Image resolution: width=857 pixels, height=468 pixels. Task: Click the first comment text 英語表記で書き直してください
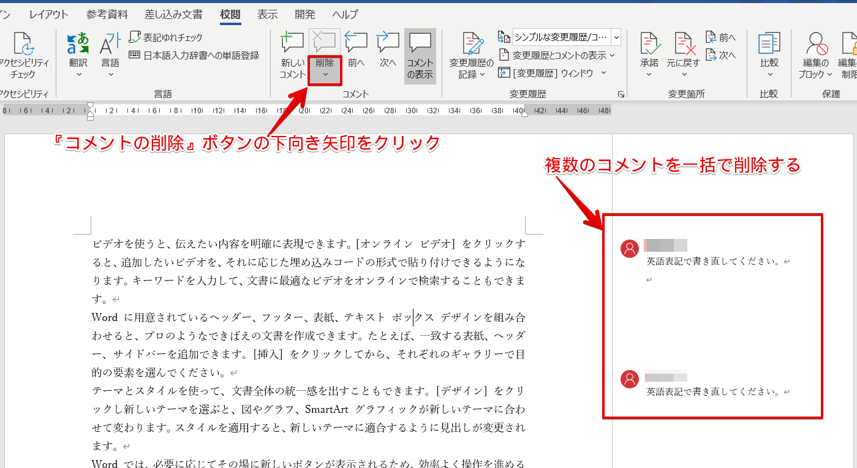click(x=714, y=262)
